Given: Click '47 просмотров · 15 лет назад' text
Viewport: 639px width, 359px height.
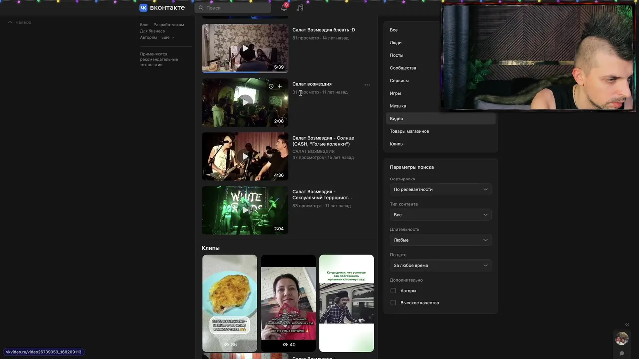Looking at the screenshot, I should 323,157.
